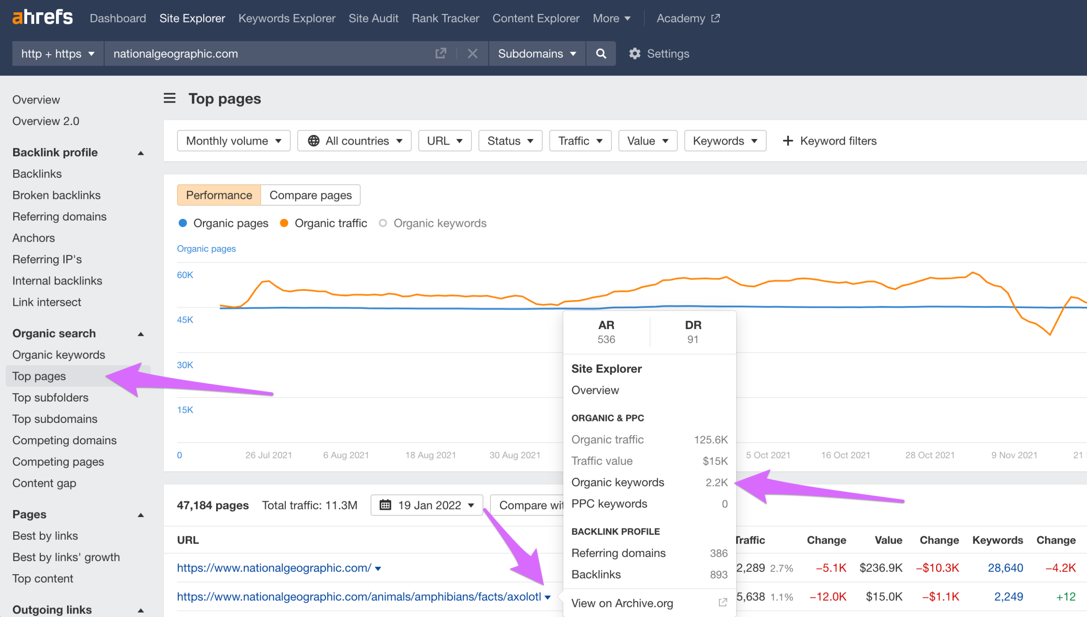
Task: Open the Keywords filter dropdown
Action: [725, 141]
